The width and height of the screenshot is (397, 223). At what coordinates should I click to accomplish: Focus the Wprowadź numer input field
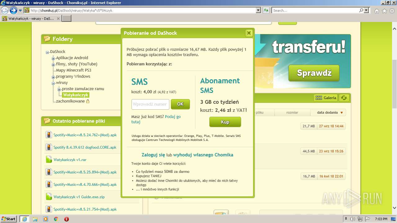point(150,104)
